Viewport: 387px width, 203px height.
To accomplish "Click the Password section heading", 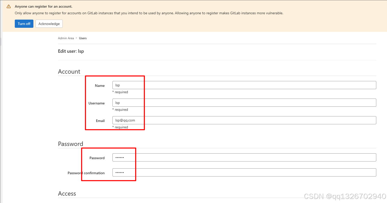I will [x=71, y=144].
